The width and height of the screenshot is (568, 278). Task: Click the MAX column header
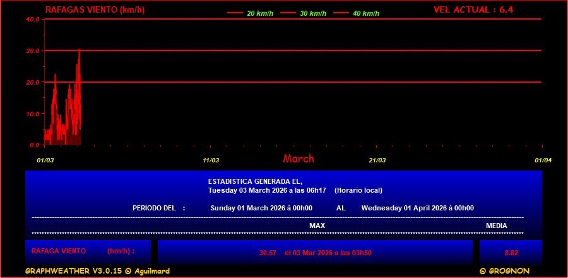pyautogui.click(x=317, y=226)
